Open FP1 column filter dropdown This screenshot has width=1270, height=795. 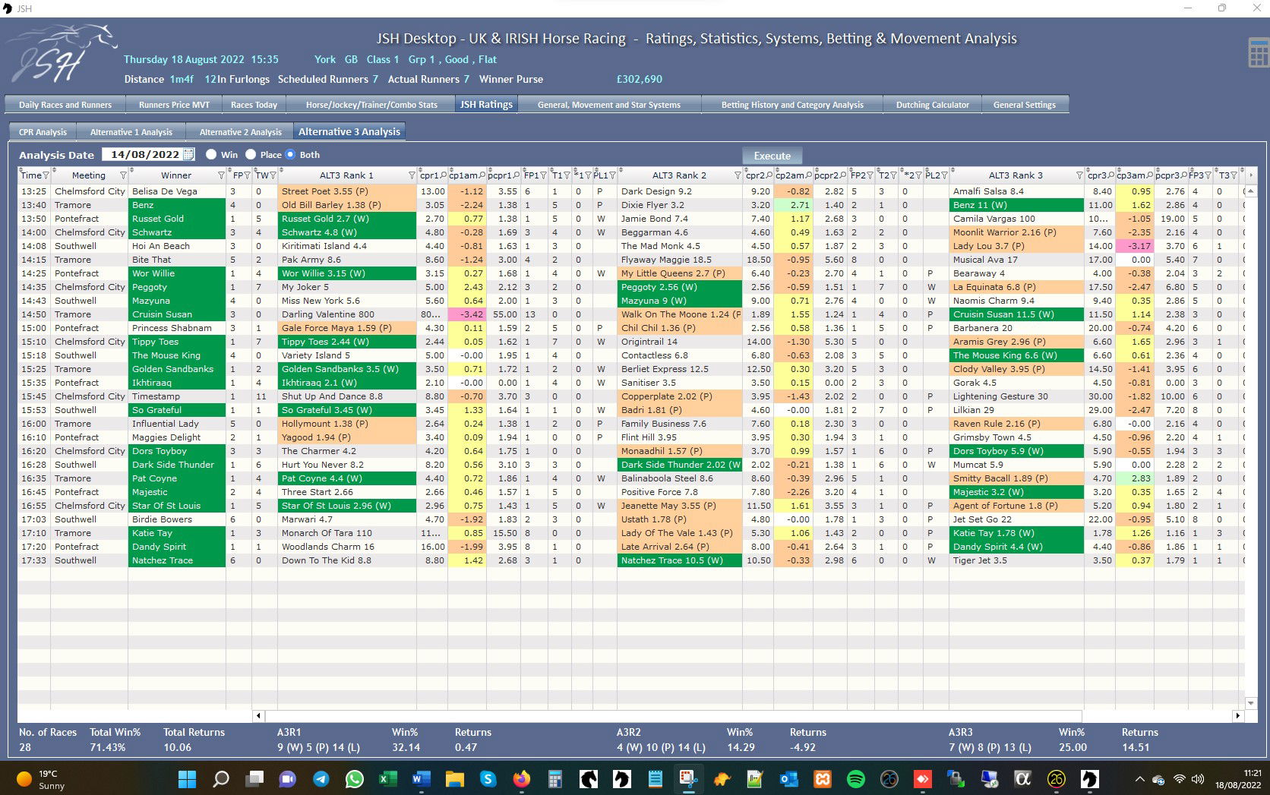(x=543, y=175)
